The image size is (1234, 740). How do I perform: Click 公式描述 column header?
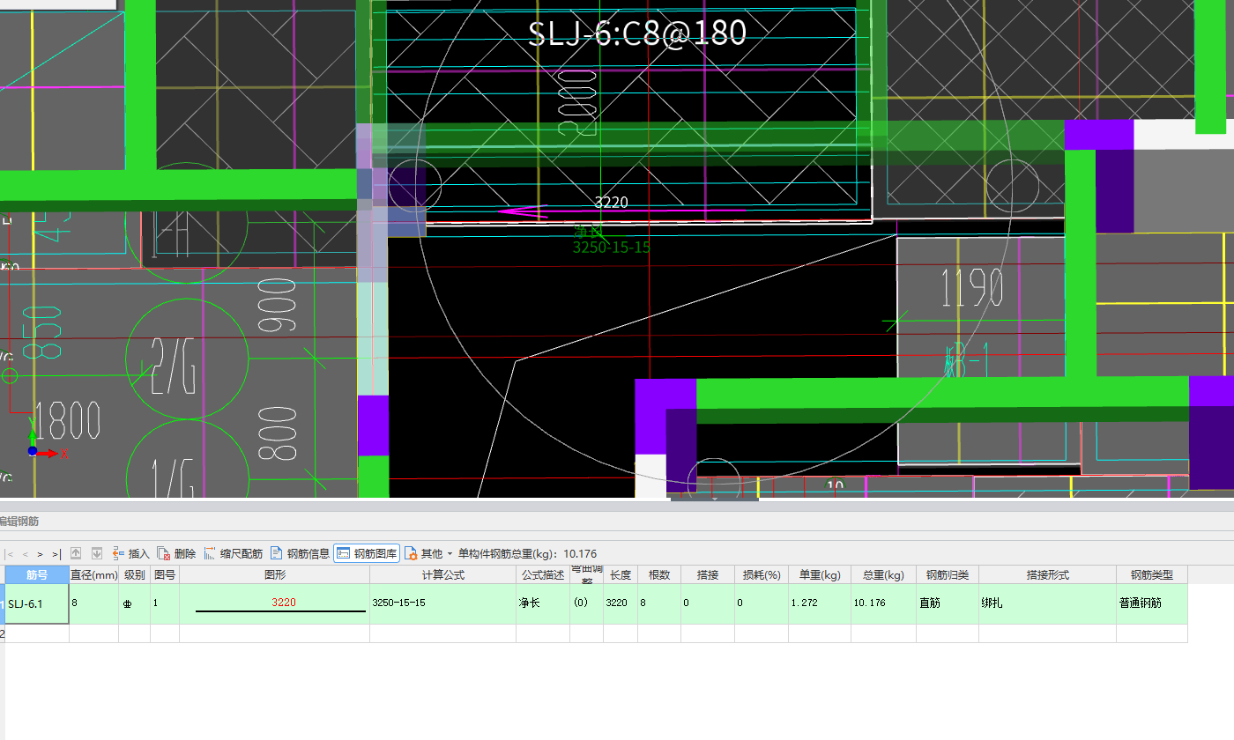[543, 574]
